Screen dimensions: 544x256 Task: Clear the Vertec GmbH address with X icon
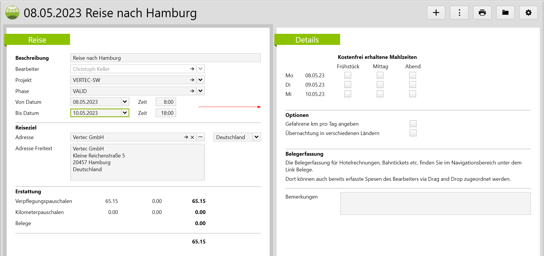[192, 137]
